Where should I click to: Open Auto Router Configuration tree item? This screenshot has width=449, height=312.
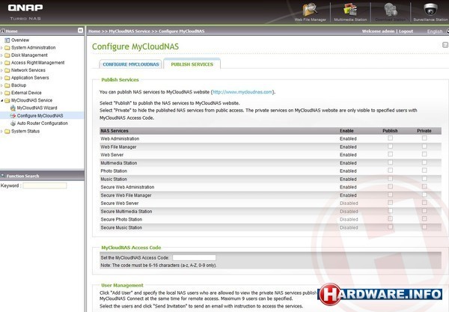(x=43, y=123)
